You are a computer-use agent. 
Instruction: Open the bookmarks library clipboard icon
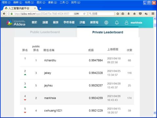(123, 14)
